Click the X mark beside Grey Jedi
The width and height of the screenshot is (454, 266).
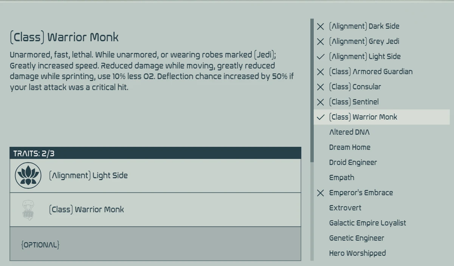pyautogui.click(x=321, y=42)
